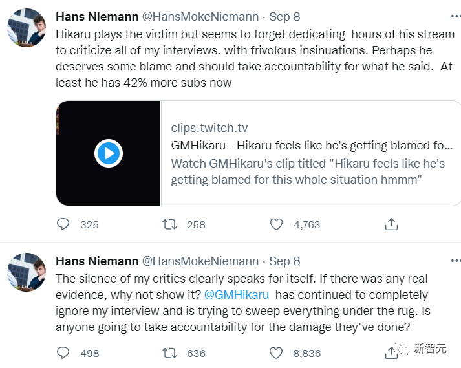The image size is (461, 368).
Task: Like the tweet with 4,763 likes
Action: point(277,224)
